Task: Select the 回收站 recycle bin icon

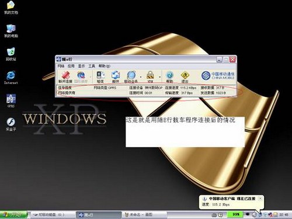Action: tap(11, 54)
